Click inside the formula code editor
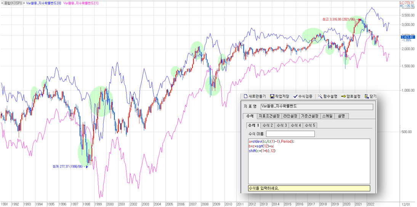 tap(309, 167)
